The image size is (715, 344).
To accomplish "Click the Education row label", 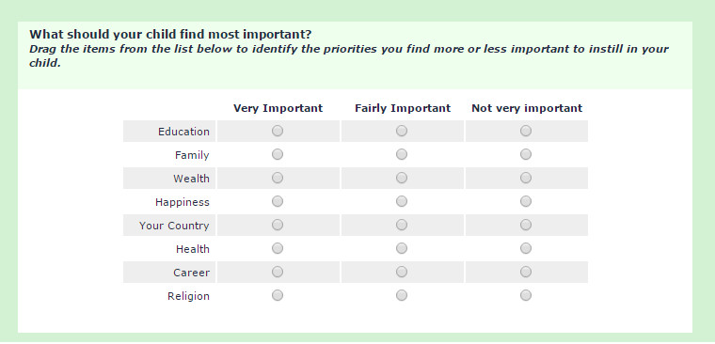I will tap(183, 132).
